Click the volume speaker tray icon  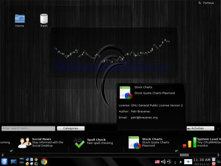(x=163, y=162)
